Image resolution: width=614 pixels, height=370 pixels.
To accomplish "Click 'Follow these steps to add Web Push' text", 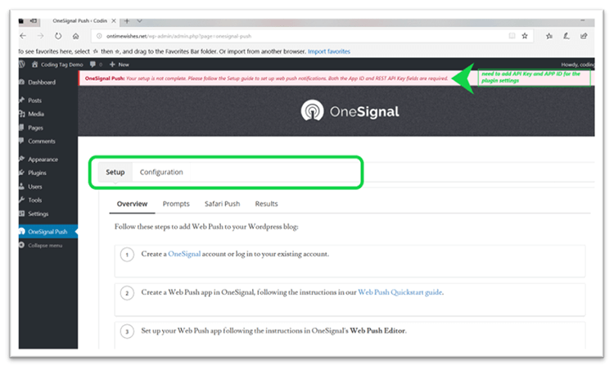I will coord(206,227).
